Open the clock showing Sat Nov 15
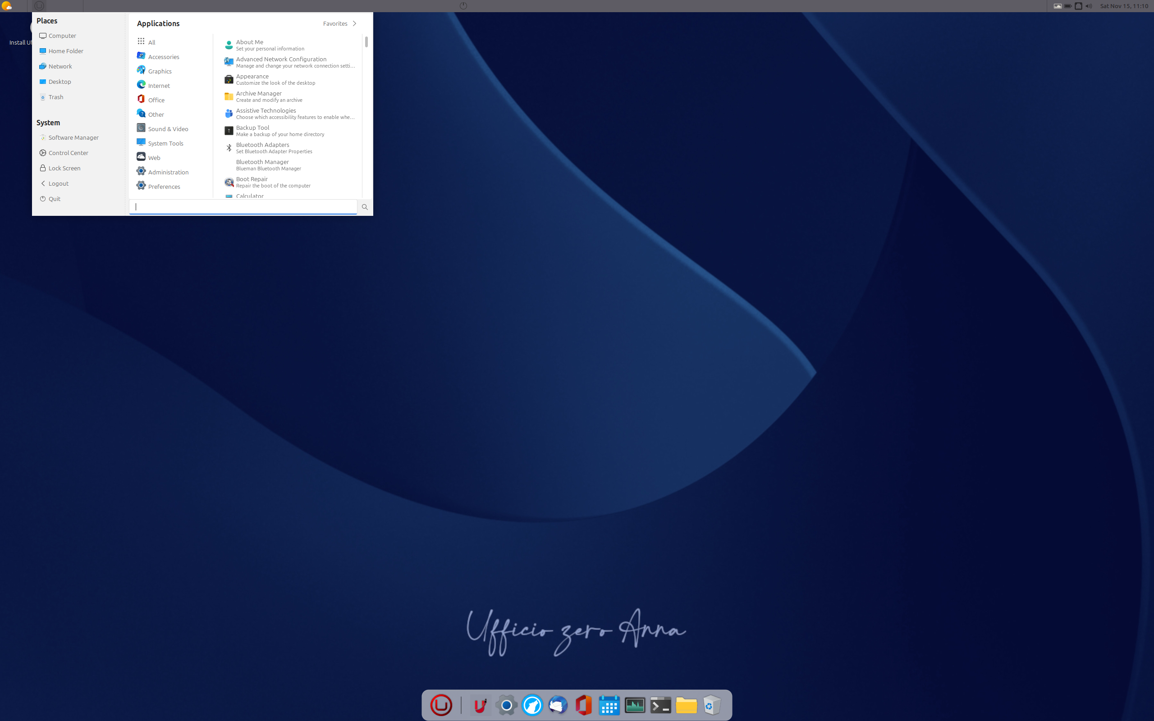Image resolution: width=1154 pixels, height=721 pixels. (1124, 6)
